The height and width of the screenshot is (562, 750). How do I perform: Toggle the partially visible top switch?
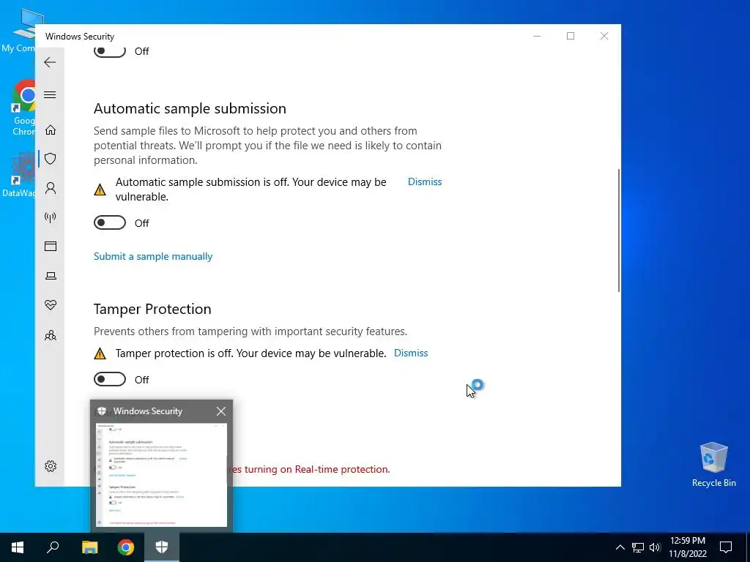110,51
